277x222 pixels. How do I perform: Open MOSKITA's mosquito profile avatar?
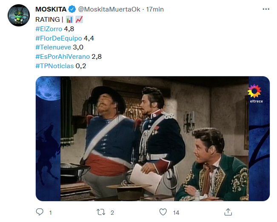(19, 15)
